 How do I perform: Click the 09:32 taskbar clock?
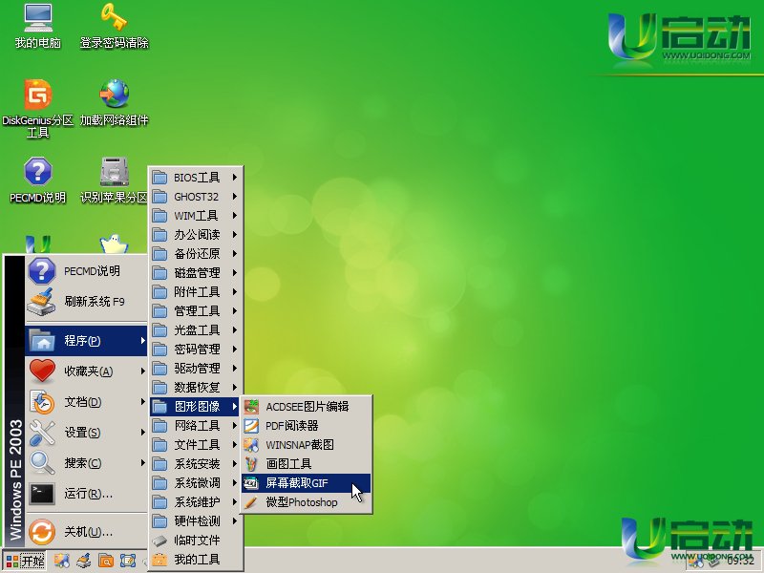pyautogui.click(x=741, y=562)
